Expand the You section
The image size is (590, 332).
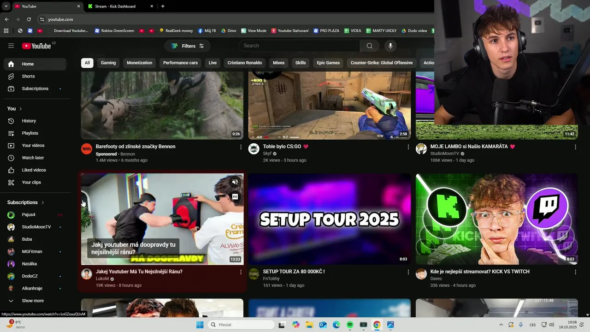coord(15,109)
